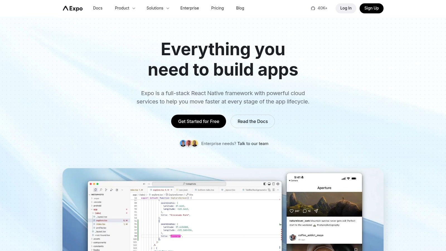This screenshot has width=446, height=251.
Task: Like the mountain sunrise post
Action: (x=291, y=211)
